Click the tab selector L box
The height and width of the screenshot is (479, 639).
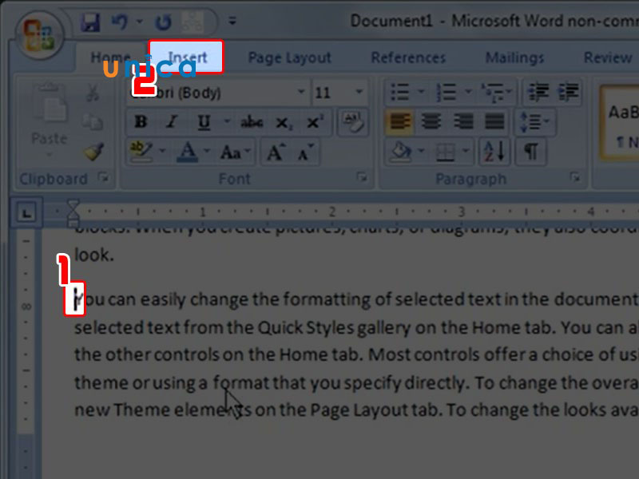tap(26, 212)
